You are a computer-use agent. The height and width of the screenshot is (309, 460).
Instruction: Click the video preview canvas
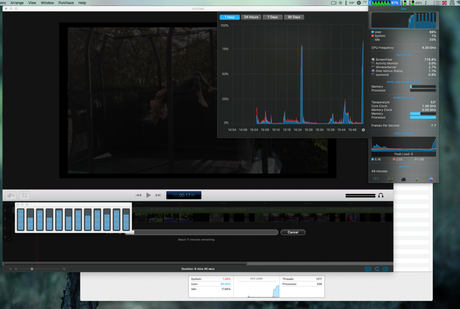[198, 100]
